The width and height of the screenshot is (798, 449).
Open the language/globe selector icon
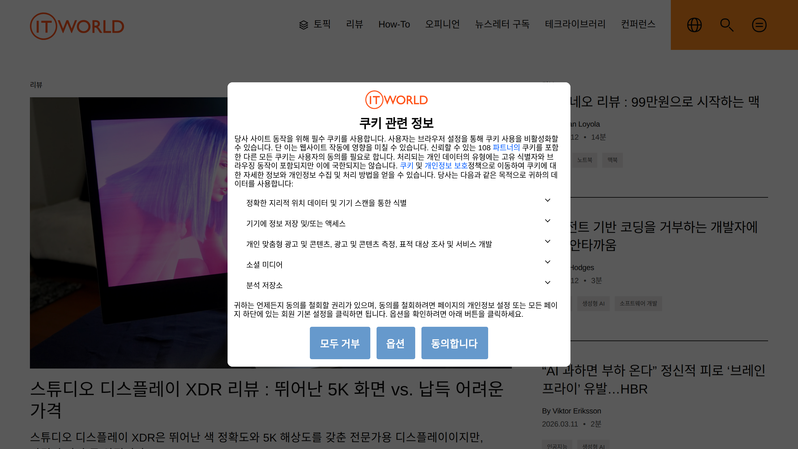(x=694, y=25)
